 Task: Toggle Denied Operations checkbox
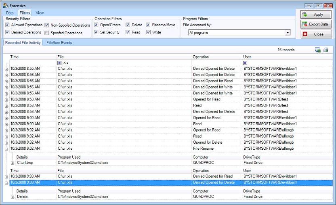tap(7, 32)
